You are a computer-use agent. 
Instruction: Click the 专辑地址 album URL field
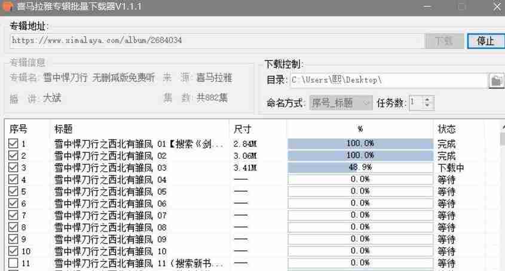click(x=216, y=41)
